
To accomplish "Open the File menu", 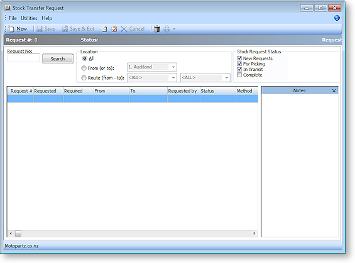I will coord(13,18).
